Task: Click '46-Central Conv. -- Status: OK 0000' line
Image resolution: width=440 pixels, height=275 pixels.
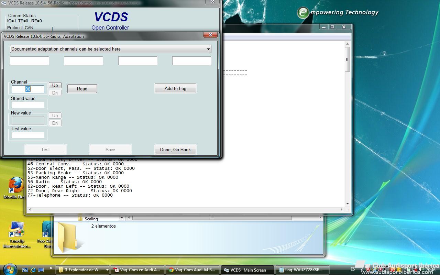Action: (x=76, y=164)
